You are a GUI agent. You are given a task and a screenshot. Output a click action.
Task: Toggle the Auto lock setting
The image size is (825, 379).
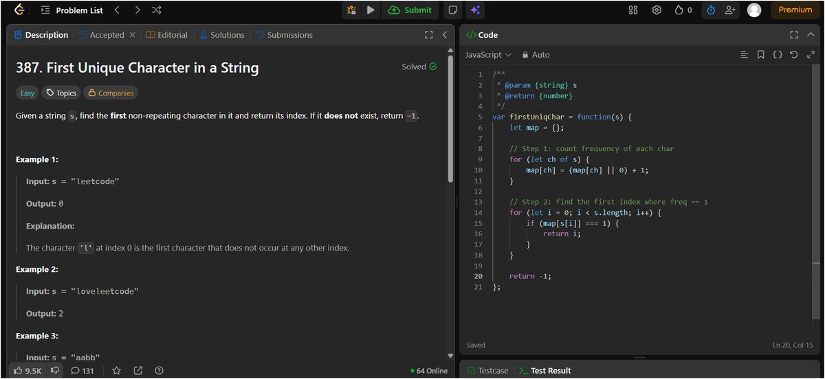pos(536,54)
